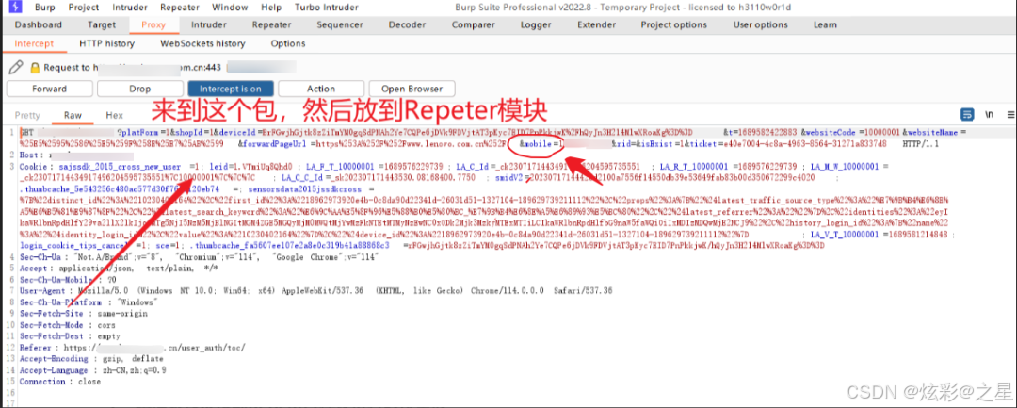Viewport: 1017px width, 408px height.
Task: Switch to the Intruder tool tab
Action: click(209, 24)
